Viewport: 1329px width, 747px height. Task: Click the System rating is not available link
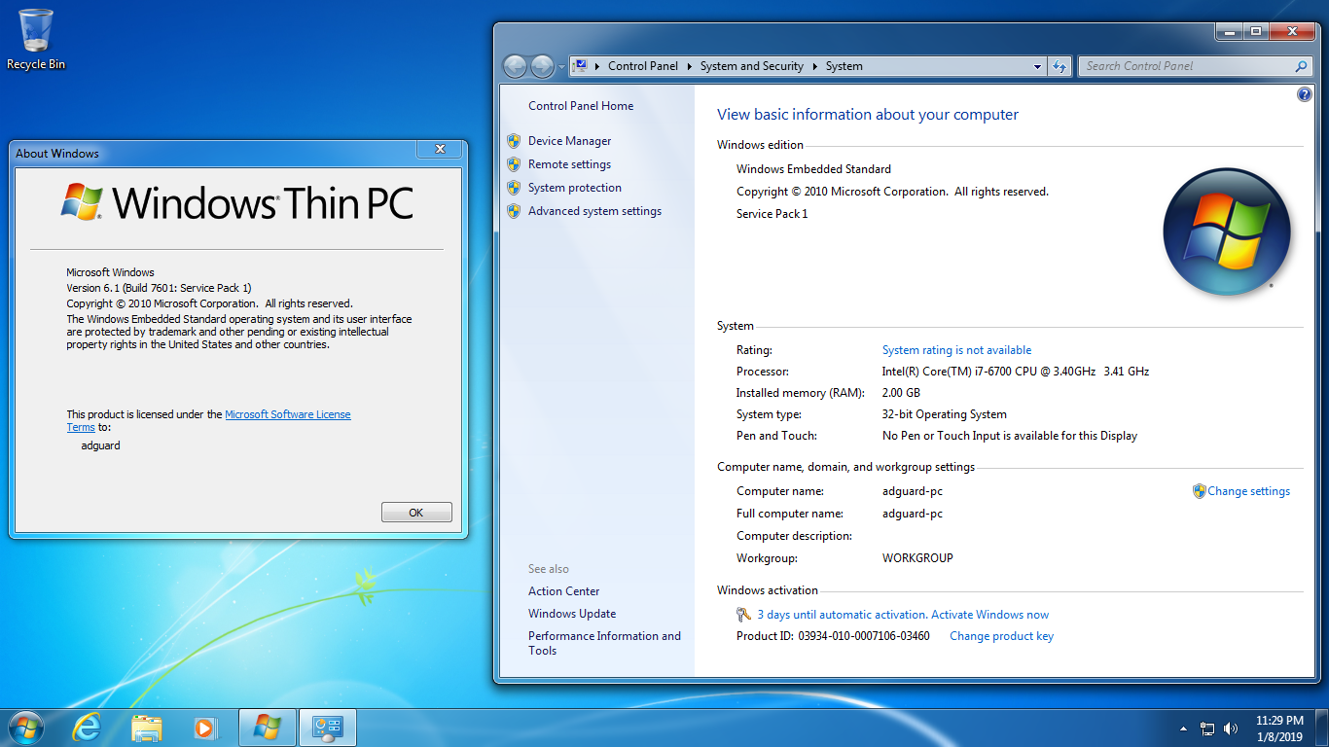[956, 350]
